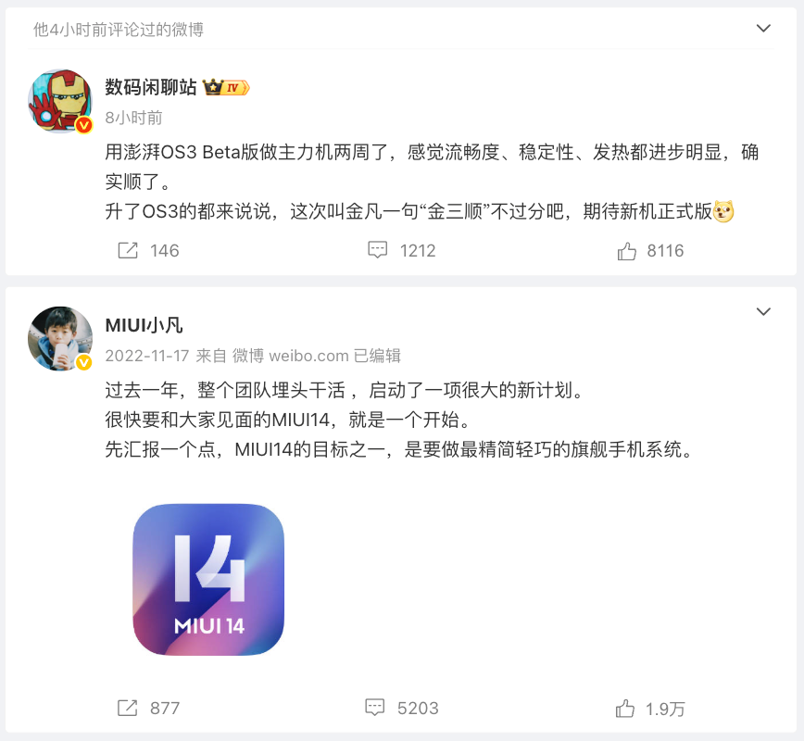
Task: Open MIUI小凡 profile via username
Action: click(x=144, y=325)
